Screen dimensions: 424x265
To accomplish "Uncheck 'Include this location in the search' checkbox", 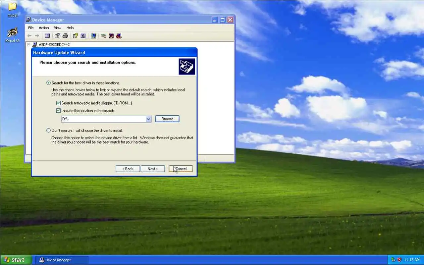I will click(58, 111).
